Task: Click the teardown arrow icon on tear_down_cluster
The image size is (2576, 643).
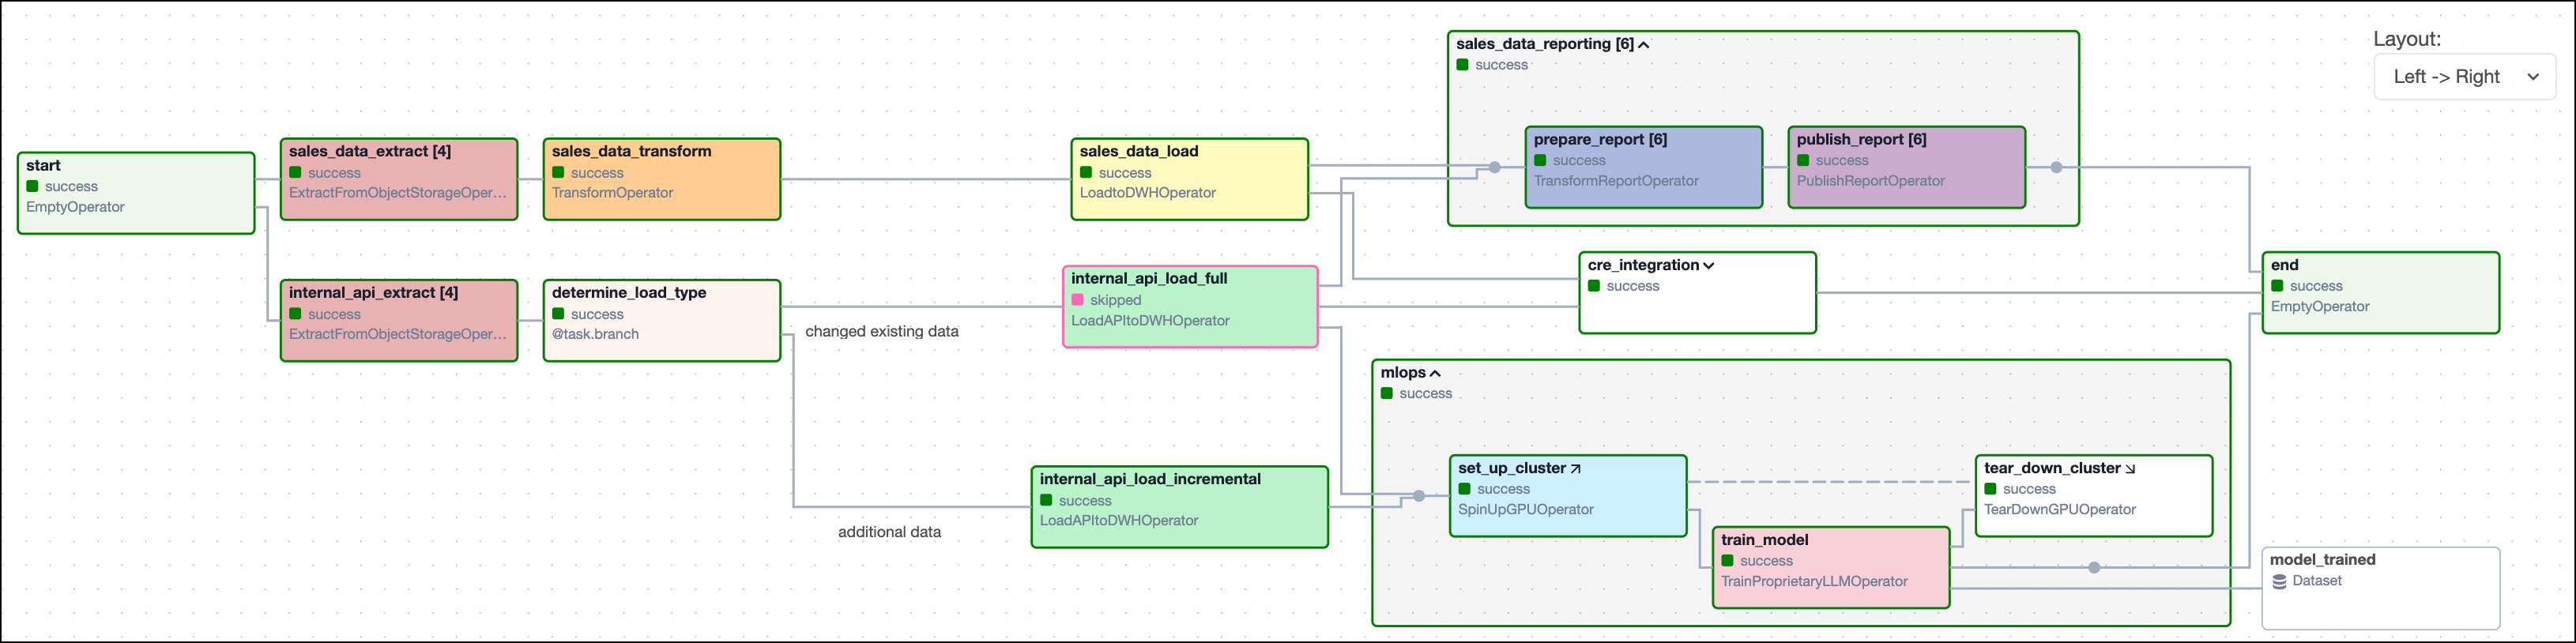Action: coord(2130,468)
